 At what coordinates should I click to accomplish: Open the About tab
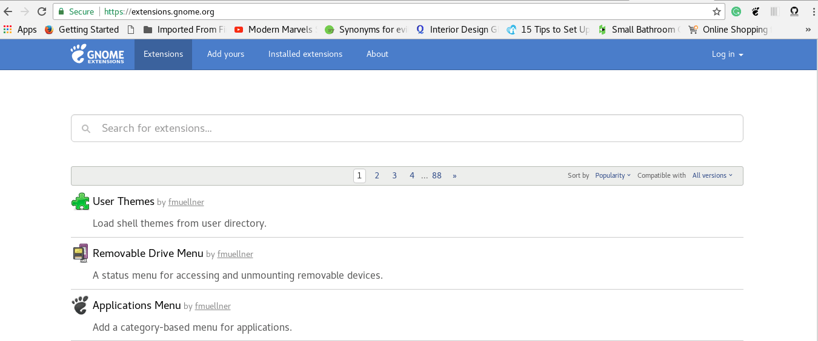pyautogui.click(x=377, y=54)
